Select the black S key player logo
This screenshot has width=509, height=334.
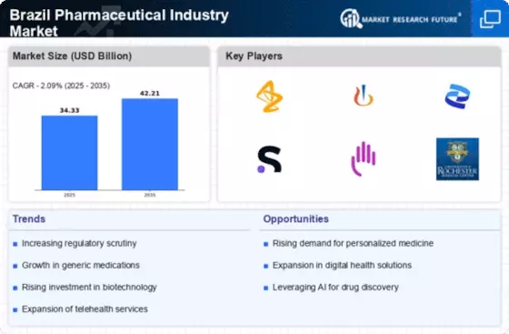click(269, 159)
